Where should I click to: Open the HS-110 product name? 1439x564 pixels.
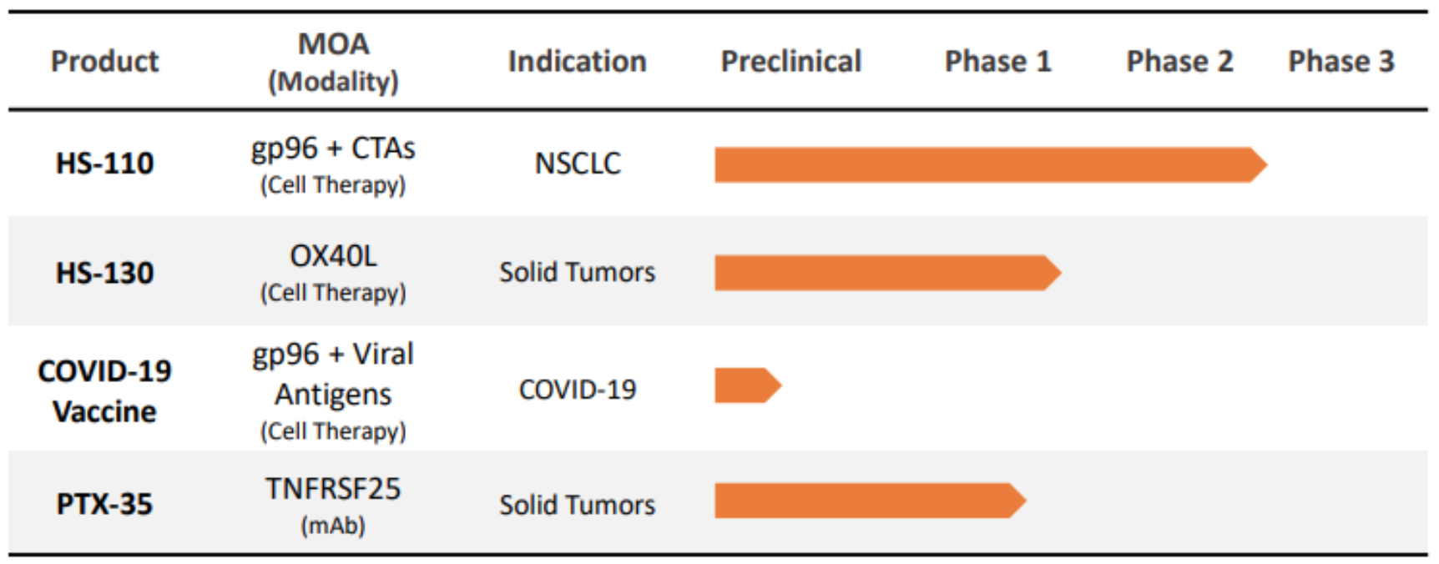104,163
